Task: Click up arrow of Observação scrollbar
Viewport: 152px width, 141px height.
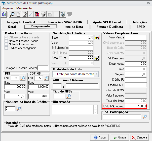Action: coord(95,108)
